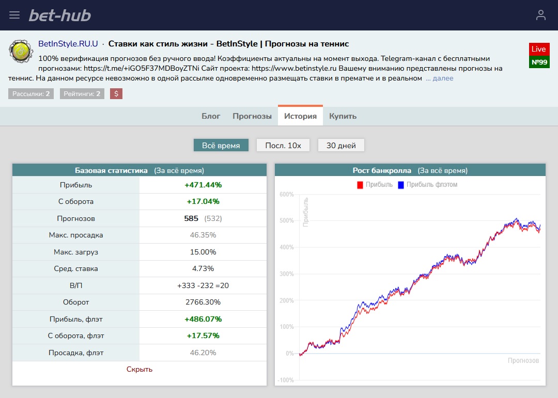Click the green №99 rank badge
This screenshot has width=558, height=398.
click(538, 62)
